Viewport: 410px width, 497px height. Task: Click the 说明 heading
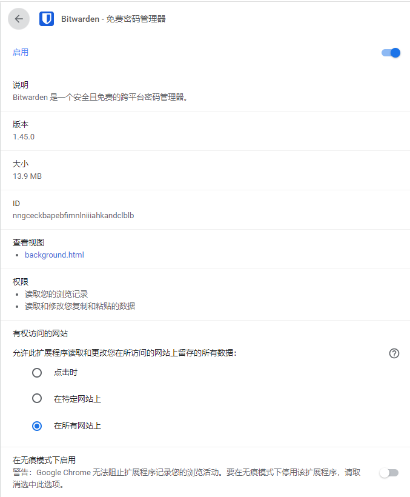pos(21,85)
